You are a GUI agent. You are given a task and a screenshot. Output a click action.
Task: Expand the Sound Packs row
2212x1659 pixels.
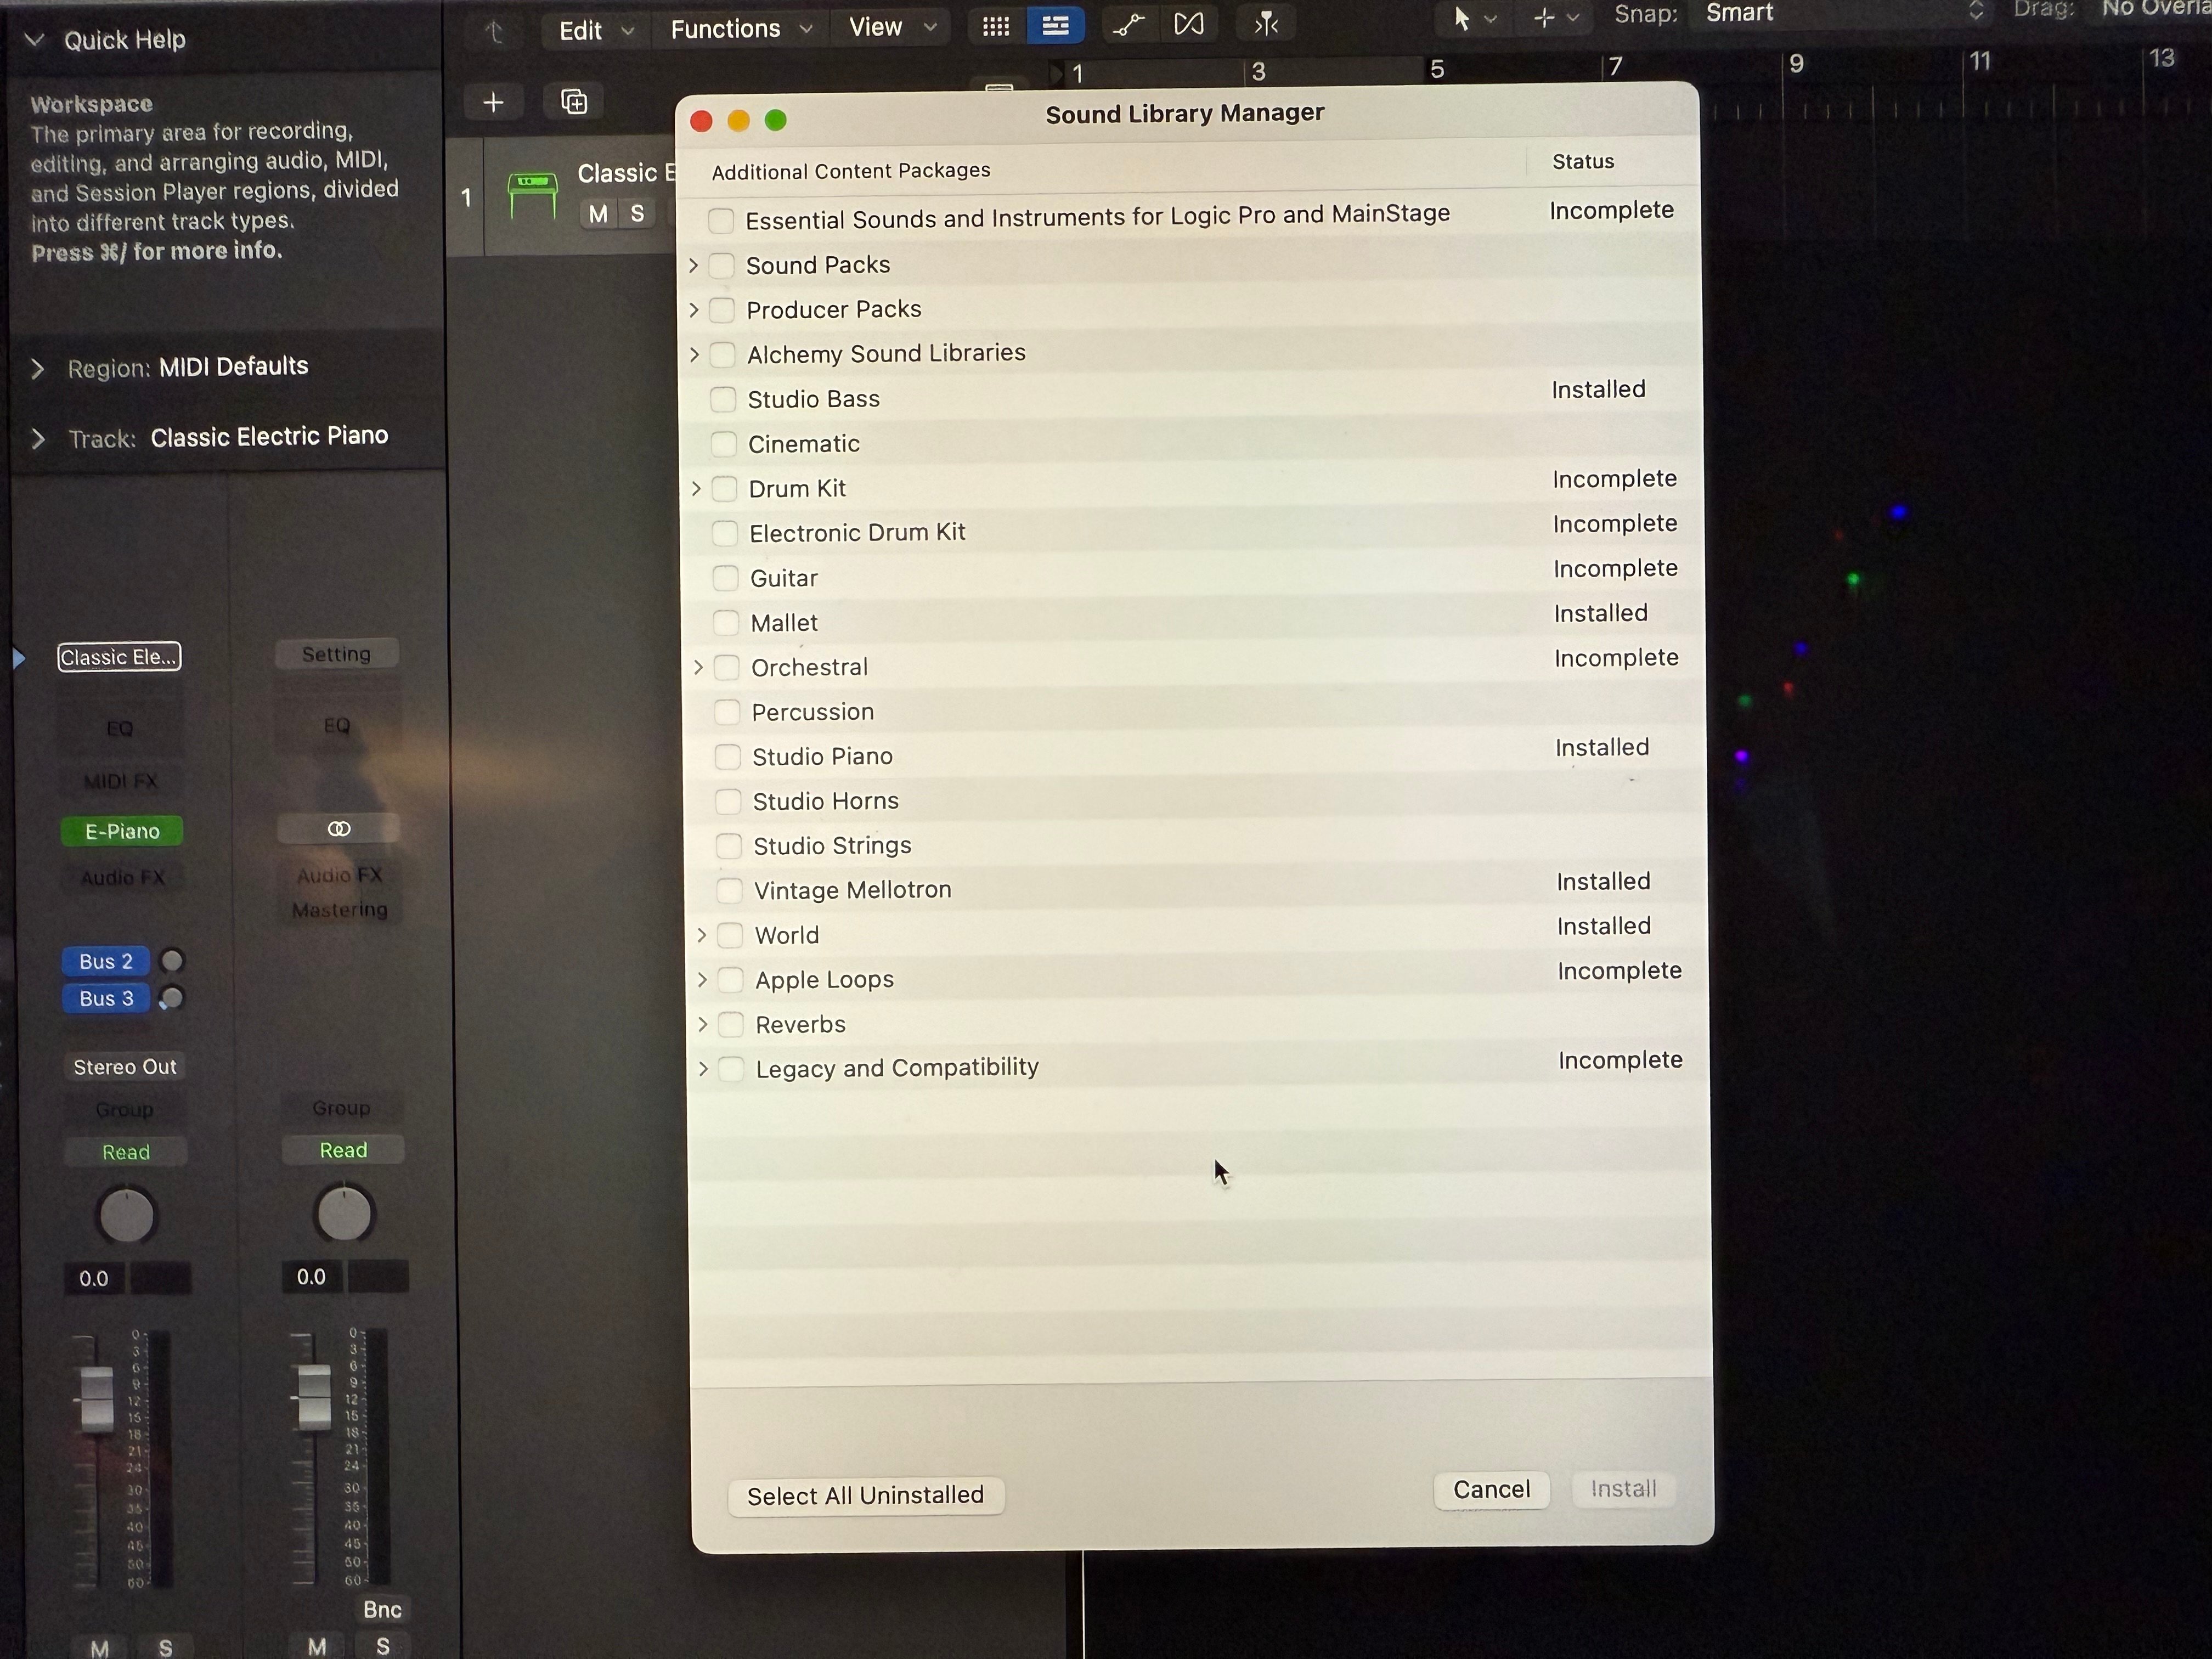pyautogui.click(x=694, y=265)
